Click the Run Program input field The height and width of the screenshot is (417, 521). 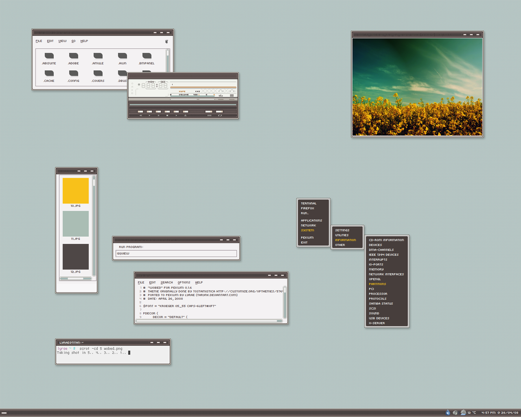coord(176,254)
